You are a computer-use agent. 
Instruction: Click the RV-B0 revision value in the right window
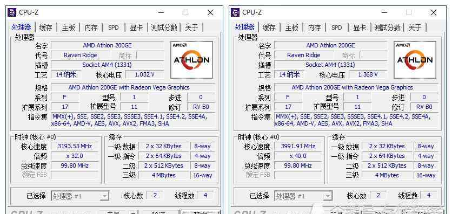tap(424, 107)
